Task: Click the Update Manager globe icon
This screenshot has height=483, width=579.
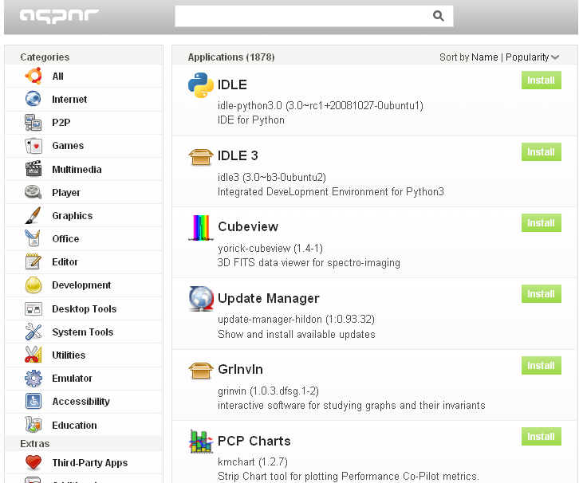Action: (201, 299)
